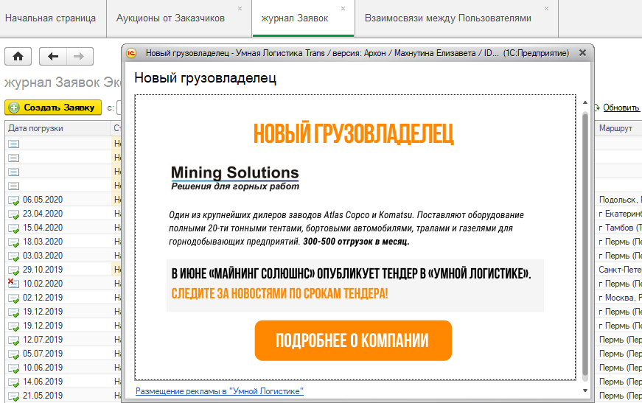Close the журнал Заявок tab
Viewport: 642px width, 403px height.
(x=343, y=9)
